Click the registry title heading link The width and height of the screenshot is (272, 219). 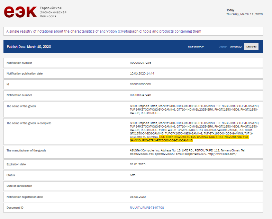[x=104, y=31]
